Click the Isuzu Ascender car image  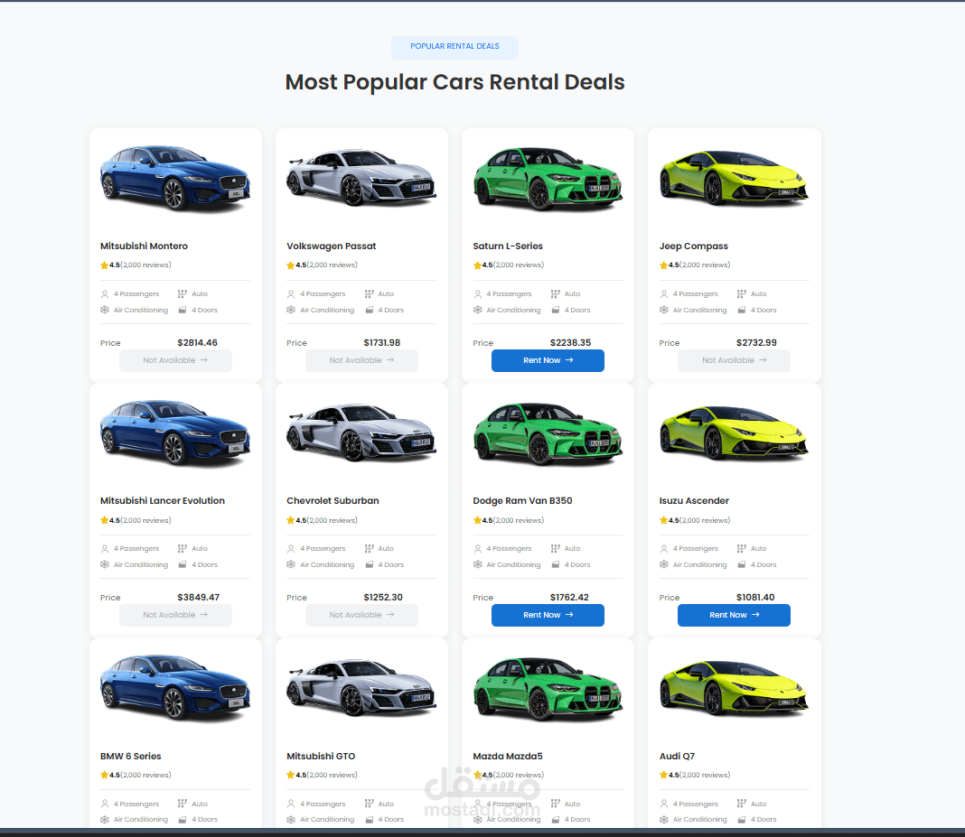pos(734,432)
